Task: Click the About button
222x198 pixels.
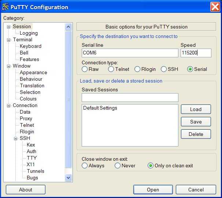Action: pos(26,190)
